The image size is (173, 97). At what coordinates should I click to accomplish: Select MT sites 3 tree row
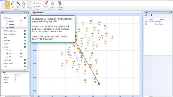14,27
